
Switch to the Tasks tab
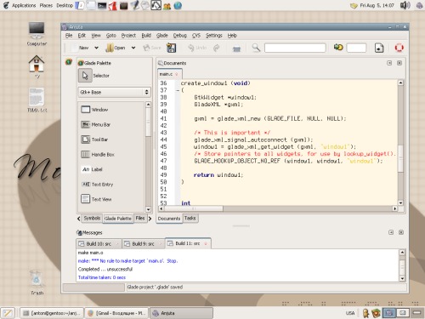point(190,218)
